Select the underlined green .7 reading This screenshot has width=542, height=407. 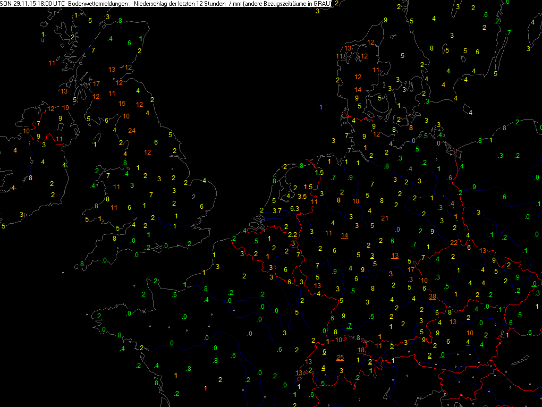coord(349,325)
